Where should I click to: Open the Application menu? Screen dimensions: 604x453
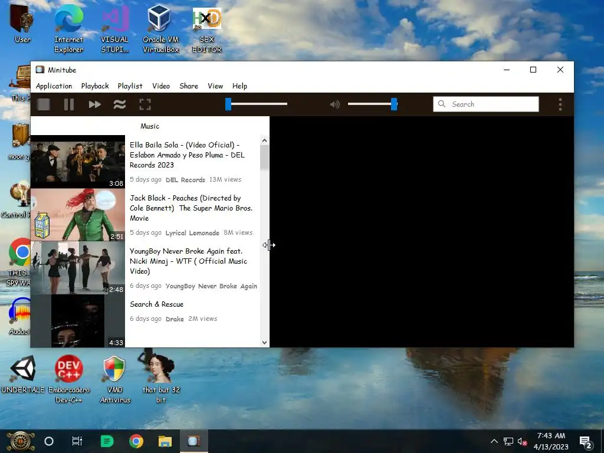coord(54,86)
